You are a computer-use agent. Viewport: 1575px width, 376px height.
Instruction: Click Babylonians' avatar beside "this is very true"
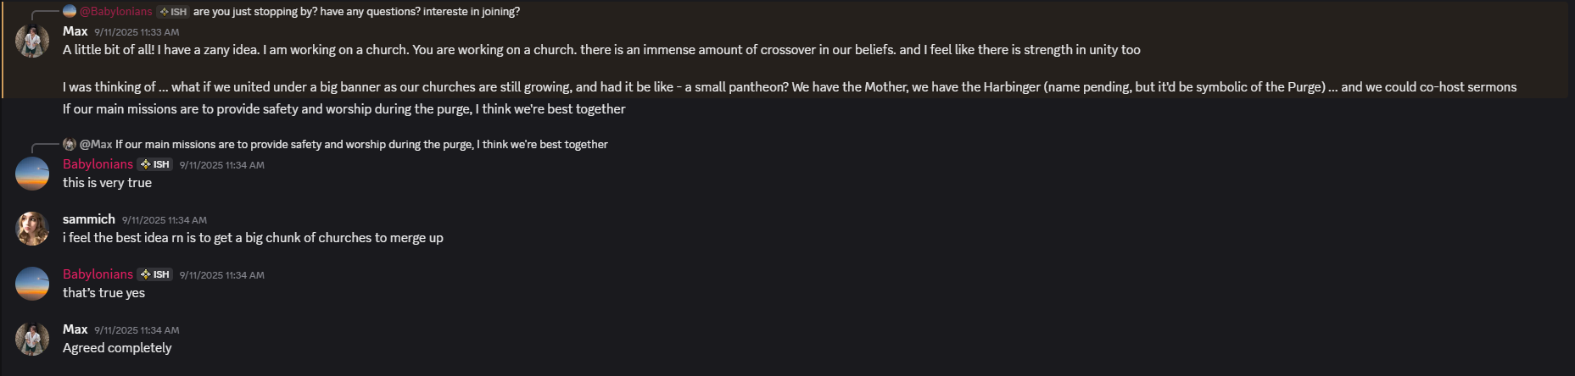point(32,174)
